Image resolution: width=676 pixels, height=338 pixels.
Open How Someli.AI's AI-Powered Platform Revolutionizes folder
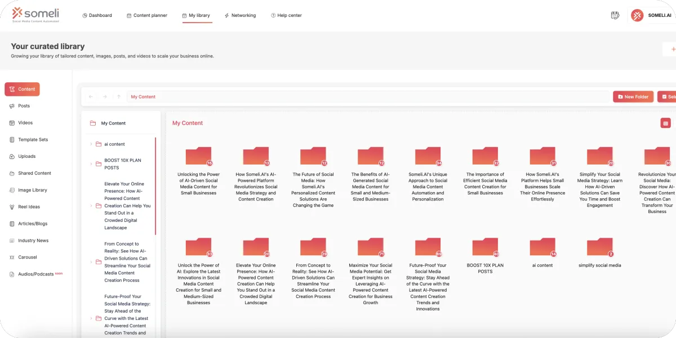tap(256, 174)
